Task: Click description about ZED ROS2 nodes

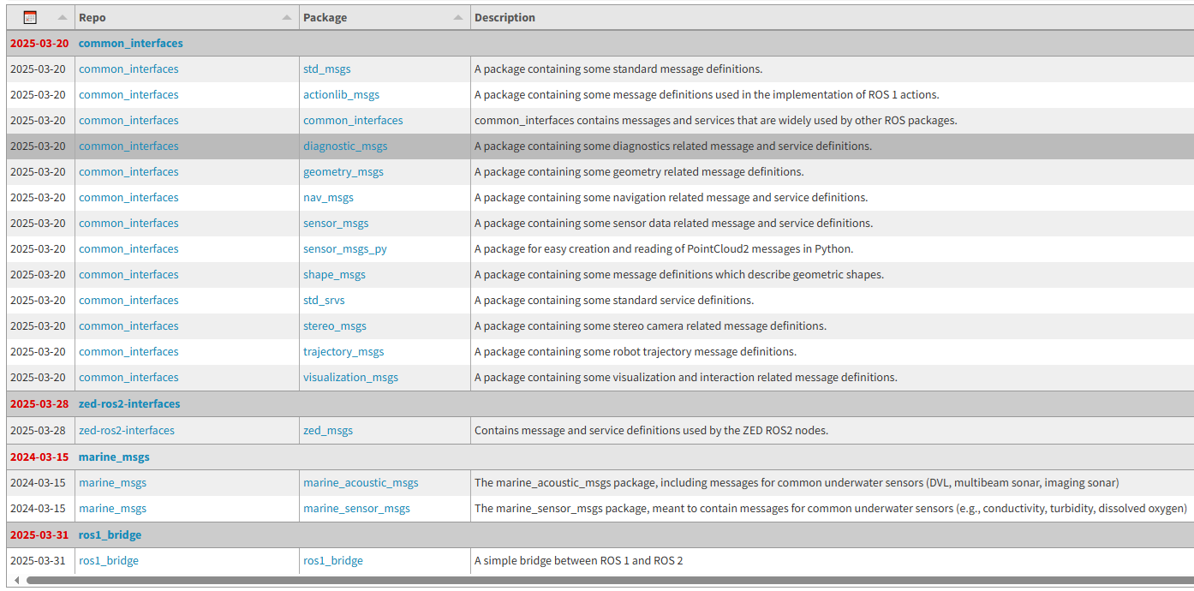Action: click(652, 430)
